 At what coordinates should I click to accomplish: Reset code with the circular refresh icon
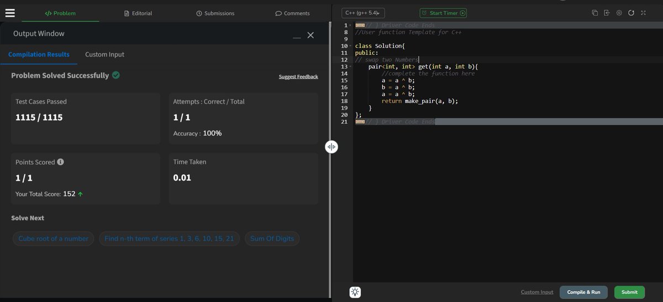631,13
